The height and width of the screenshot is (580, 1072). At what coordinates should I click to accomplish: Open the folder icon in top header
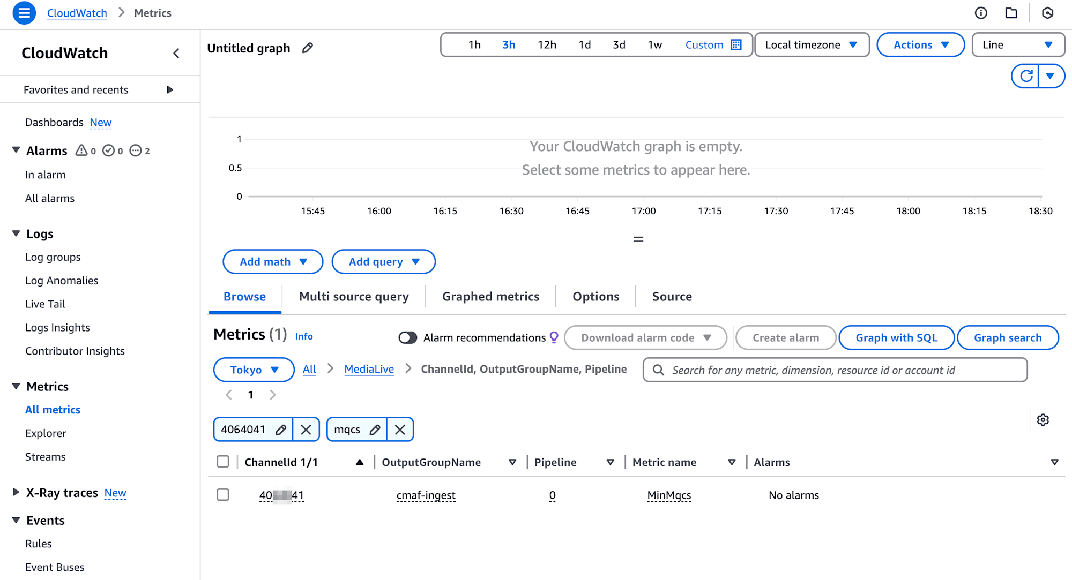click(x=1011, y=13)
